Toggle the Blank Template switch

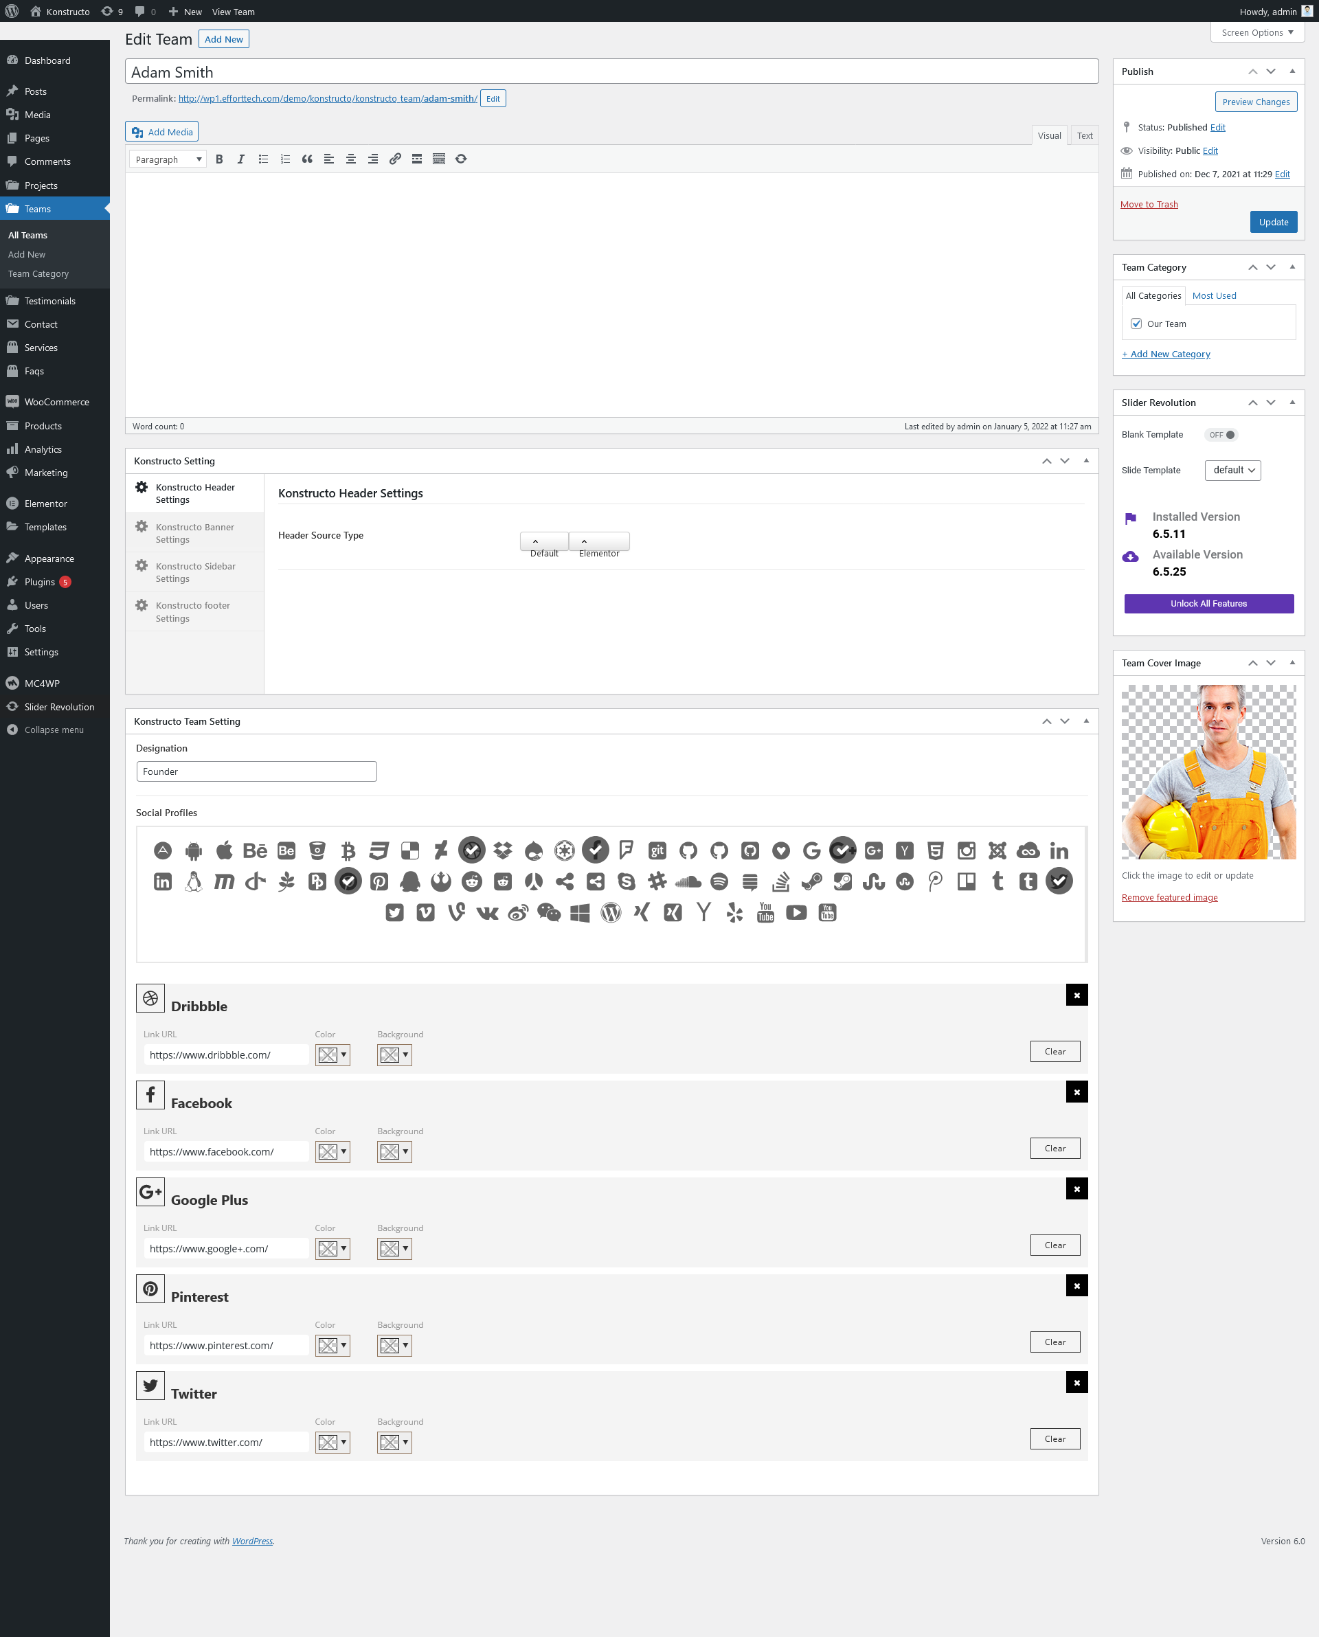1221,435
